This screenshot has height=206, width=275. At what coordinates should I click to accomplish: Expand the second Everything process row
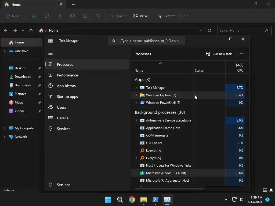pyautogui.click(x=136, y=158)
